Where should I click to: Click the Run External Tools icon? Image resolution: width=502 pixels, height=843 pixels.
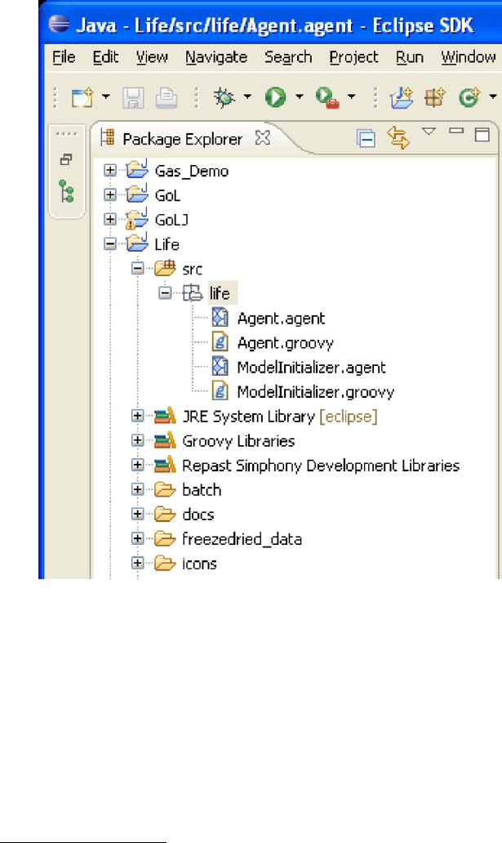tap(327, 98)
